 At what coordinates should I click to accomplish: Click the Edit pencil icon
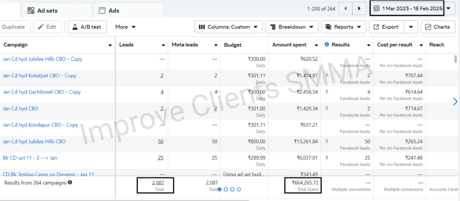coord(41,27)
